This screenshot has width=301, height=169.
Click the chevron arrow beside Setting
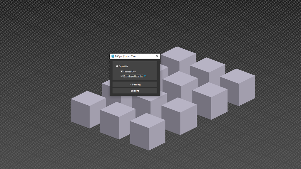tap(130, 84)
